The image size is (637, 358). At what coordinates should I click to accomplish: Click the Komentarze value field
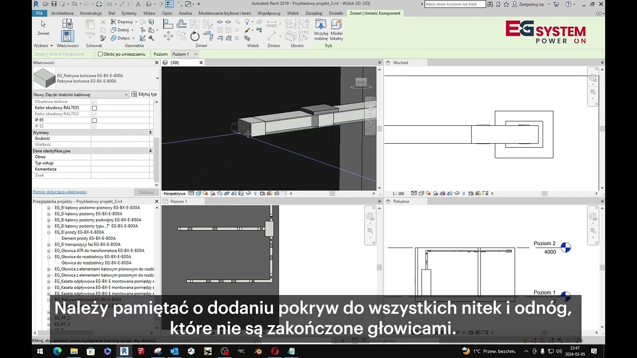(x=121, y=169)
